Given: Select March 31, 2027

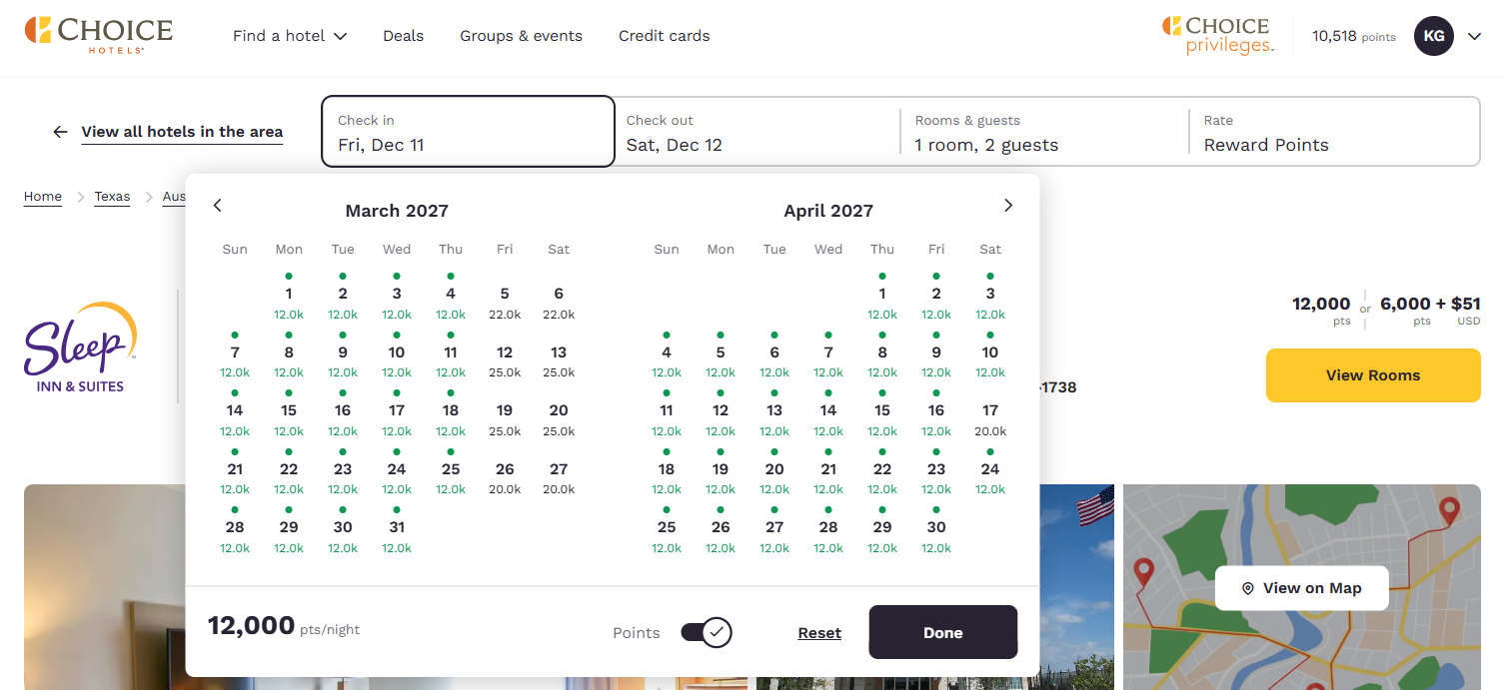Looking at the screenshot, I should (397, 528).
